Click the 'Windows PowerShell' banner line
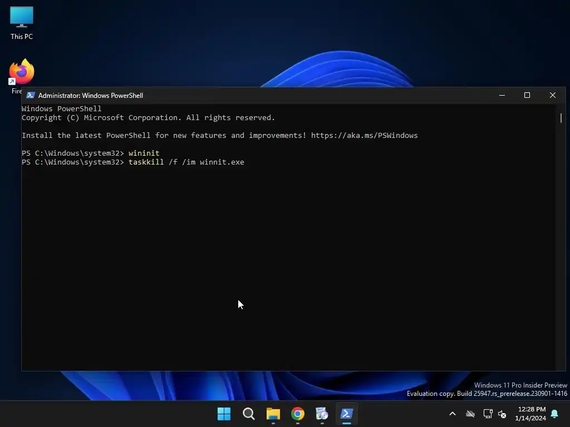570x427 pixels. coord(61,108)
